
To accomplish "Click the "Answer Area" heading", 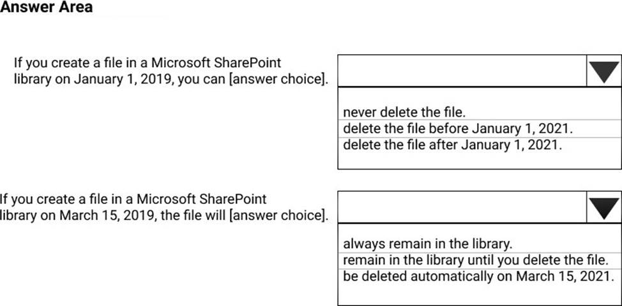I will click(x=47, y=8).
